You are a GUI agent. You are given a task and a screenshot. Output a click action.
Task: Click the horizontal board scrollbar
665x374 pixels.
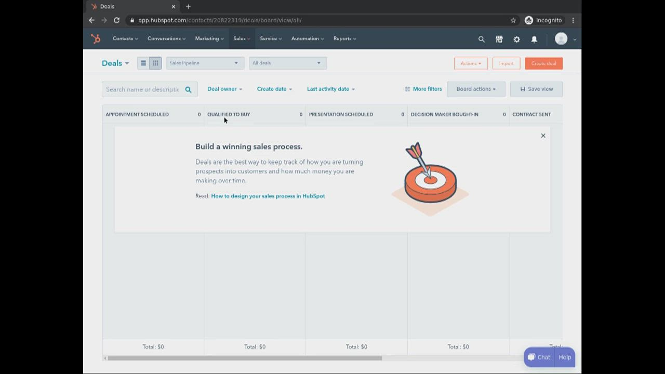tap(245, 358)
